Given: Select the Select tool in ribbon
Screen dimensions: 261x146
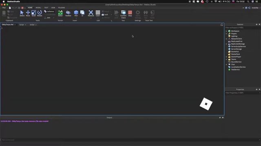Looking at the screenshot, I should [22, 13].
